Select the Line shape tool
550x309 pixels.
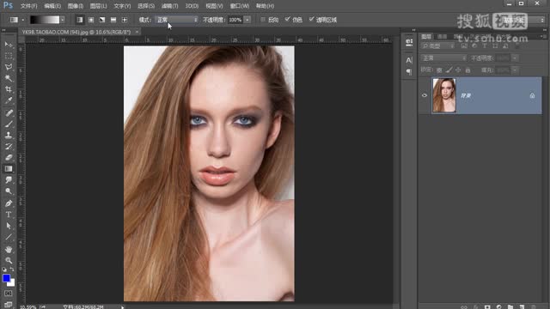pyautogui.click(x=9, y=237)
